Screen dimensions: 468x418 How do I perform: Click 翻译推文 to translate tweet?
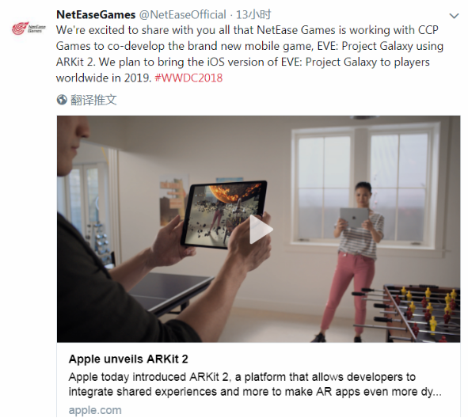[x=93, y=100]
